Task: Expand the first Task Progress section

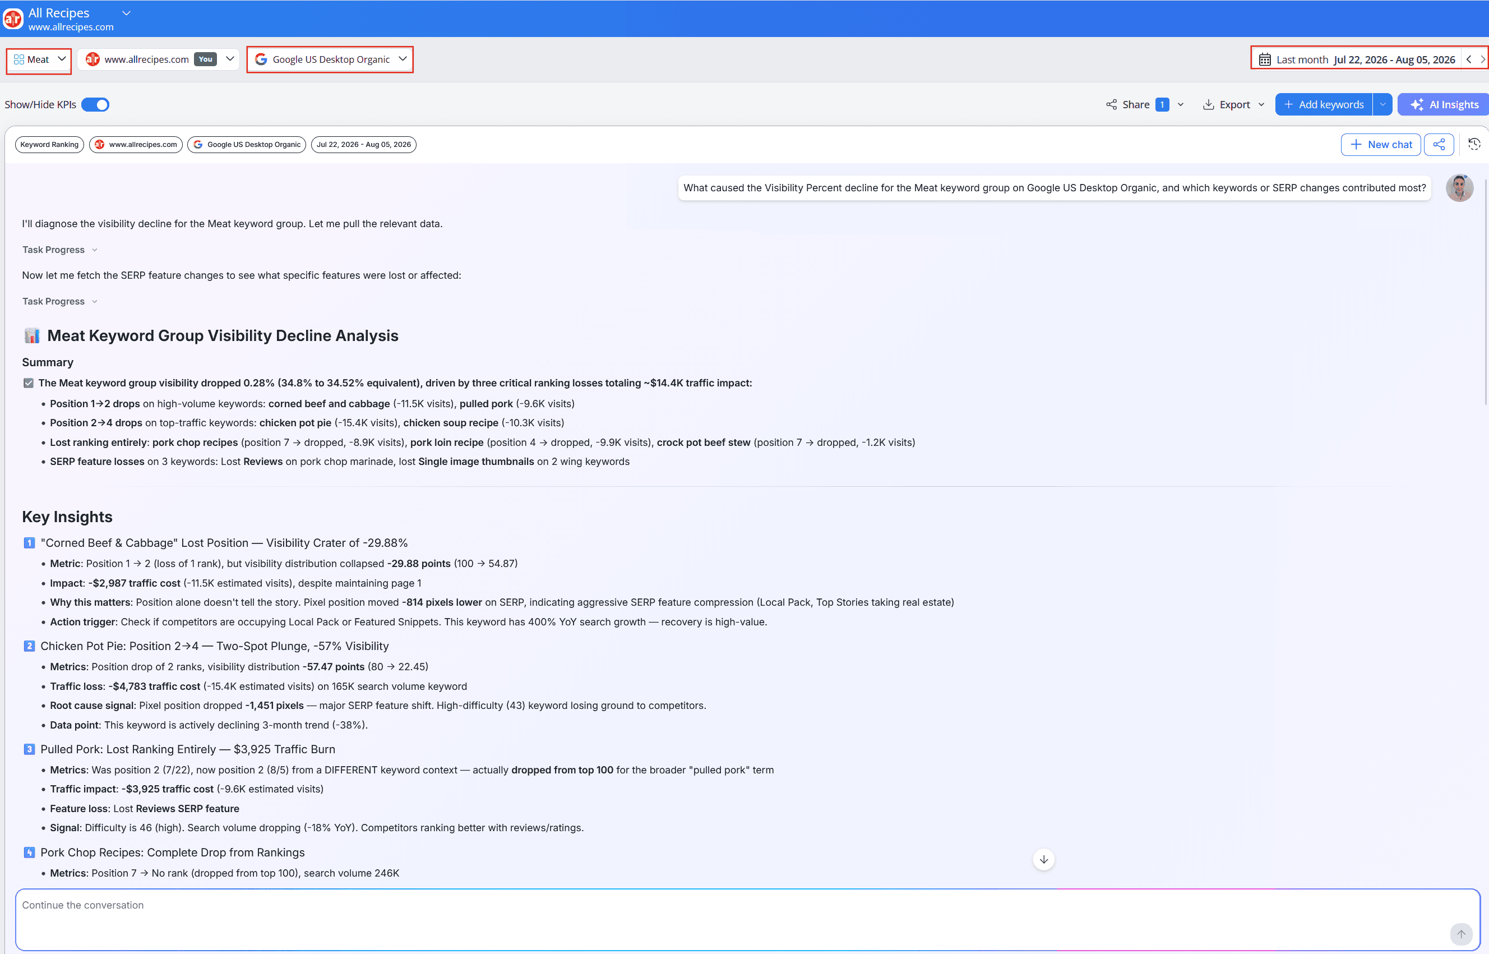Action: (60, 250)
